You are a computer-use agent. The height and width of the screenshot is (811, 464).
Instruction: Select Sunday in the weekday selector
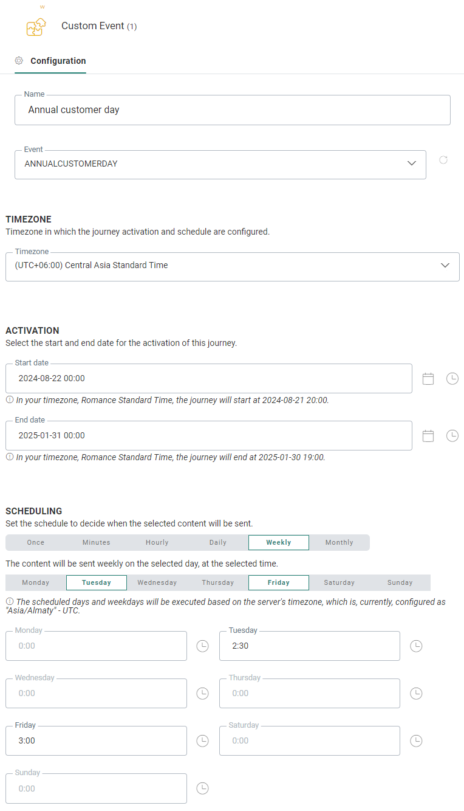[x=400, y=582]
